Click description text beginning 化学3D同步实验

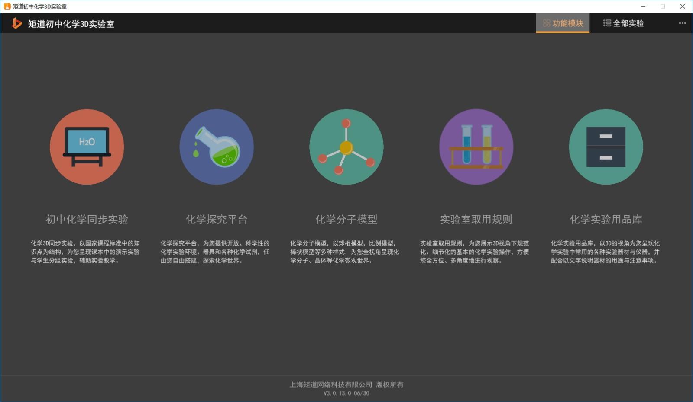(85, 252)
